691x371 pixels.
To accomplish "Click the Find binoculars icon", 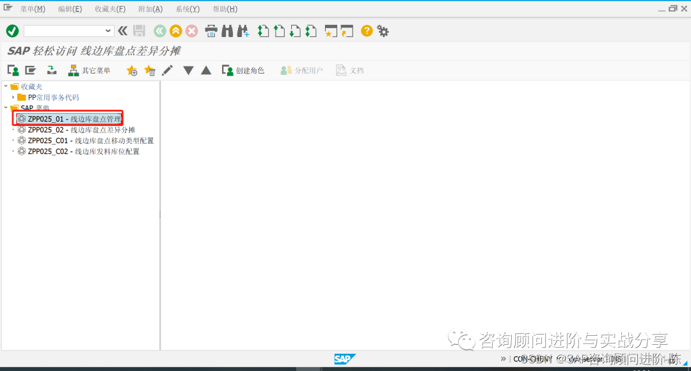I will [x=227, y=31].
